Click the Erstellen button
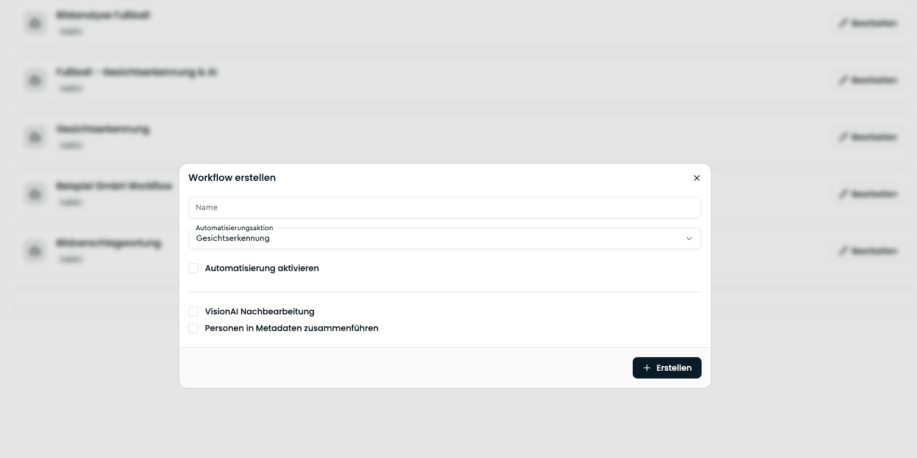The height and width of the screenshot is (458, 917). point(667,368)
